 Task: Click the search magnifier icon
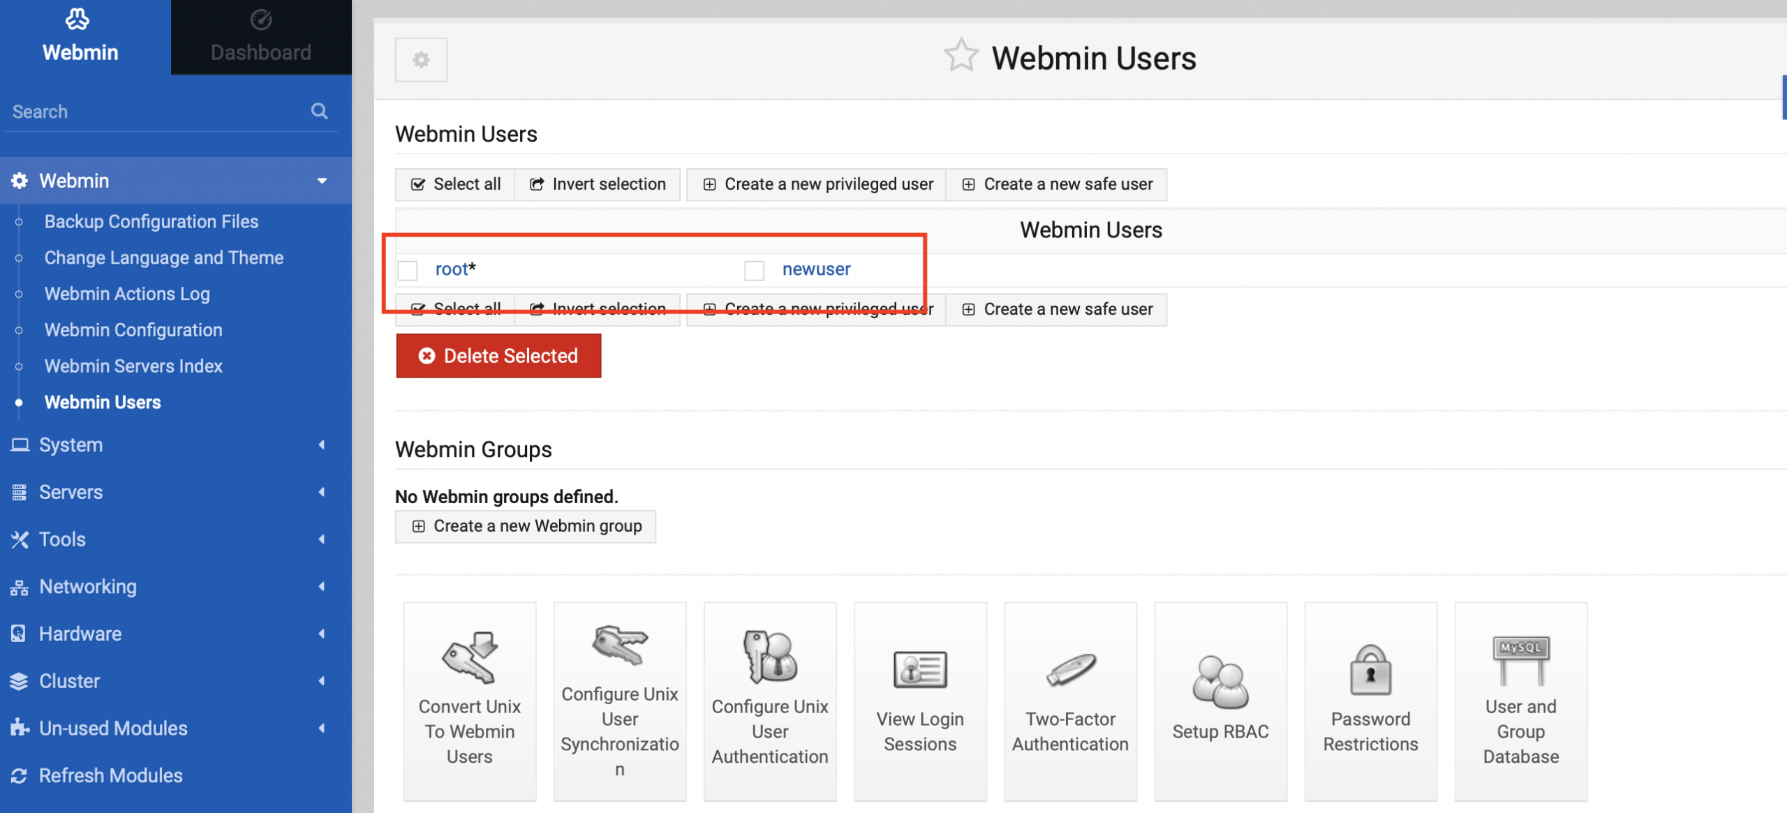[320, 111]
